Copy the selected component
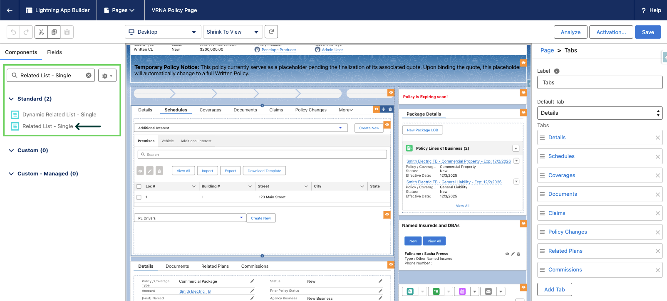 pos(54,32)
